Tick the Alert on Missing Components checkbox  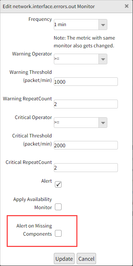point(58,234)
